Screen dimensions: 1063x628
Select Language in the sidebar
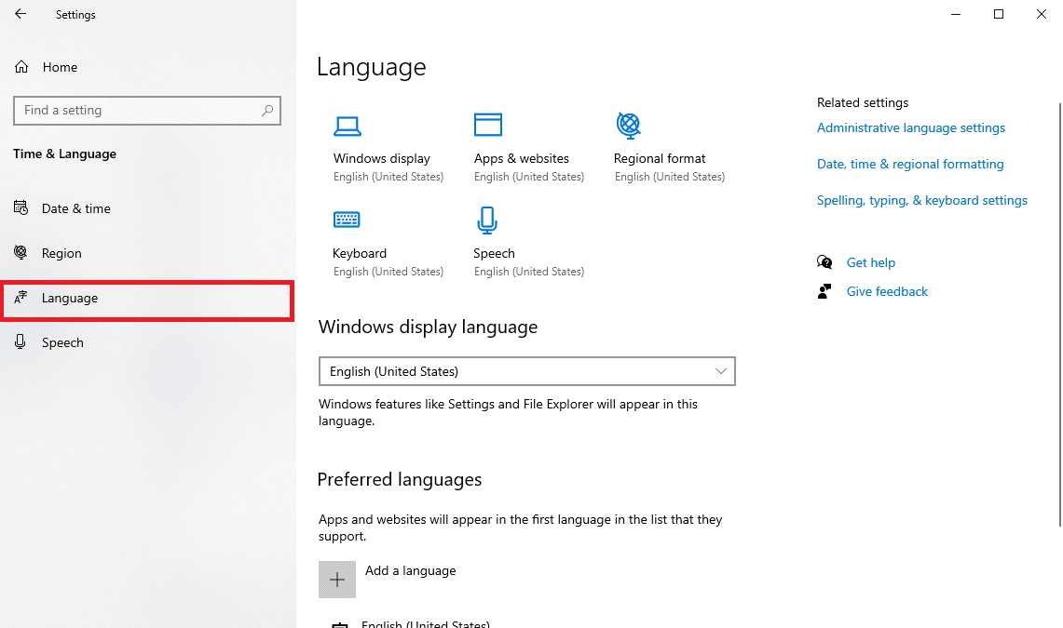click(70, 298)
